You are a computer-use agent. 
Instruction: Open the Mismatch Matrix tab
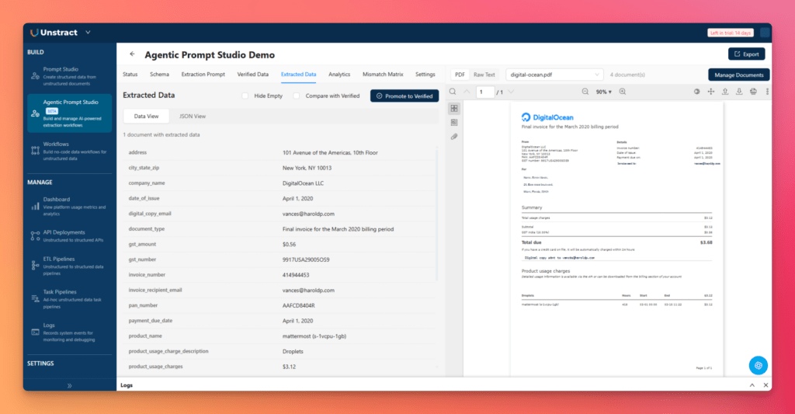click(x=383, y=75)
